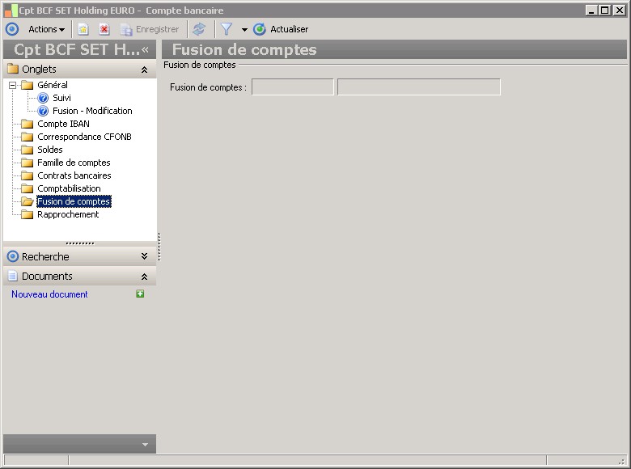Open the filter dropdown arrow
Screen dimensions: 631x469
click(244, 30)
